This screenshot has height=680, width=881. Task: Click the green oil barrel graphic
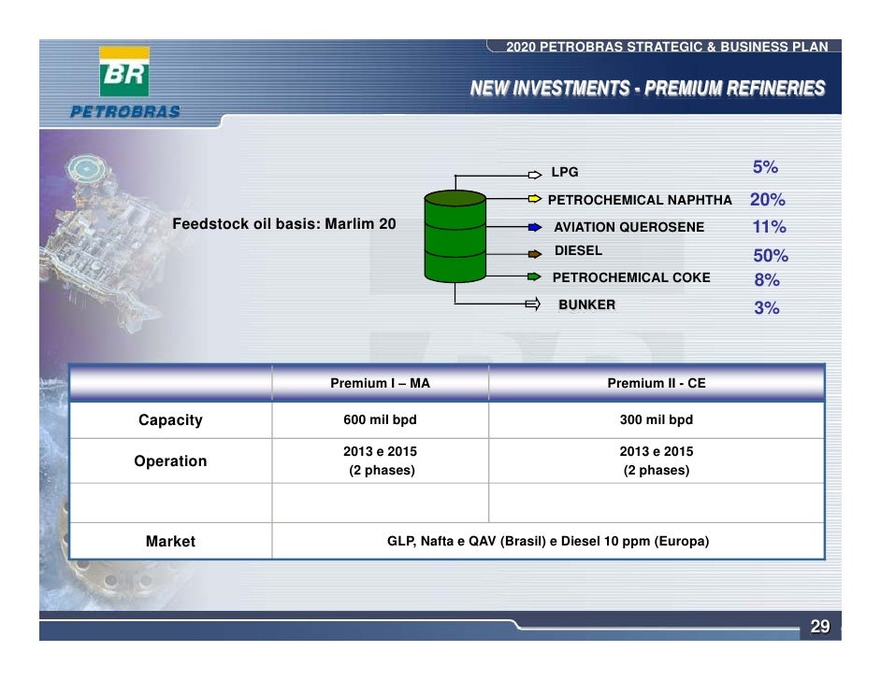(455, 236)
